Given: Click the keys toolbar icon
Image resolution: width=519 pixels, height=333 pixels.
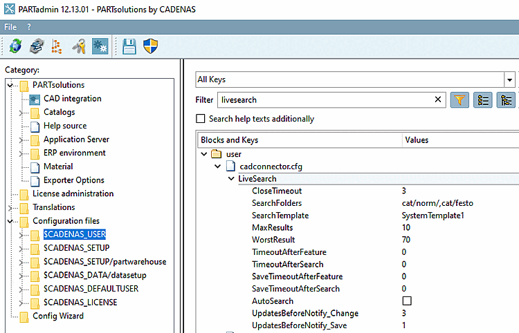Looking at the screenshot, I should (x=79, y=46).
